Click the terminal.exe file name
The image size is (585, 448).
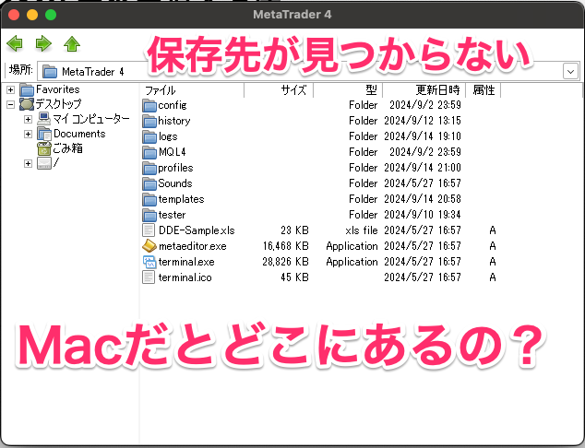pyautogui.click(x=186, y=262)
